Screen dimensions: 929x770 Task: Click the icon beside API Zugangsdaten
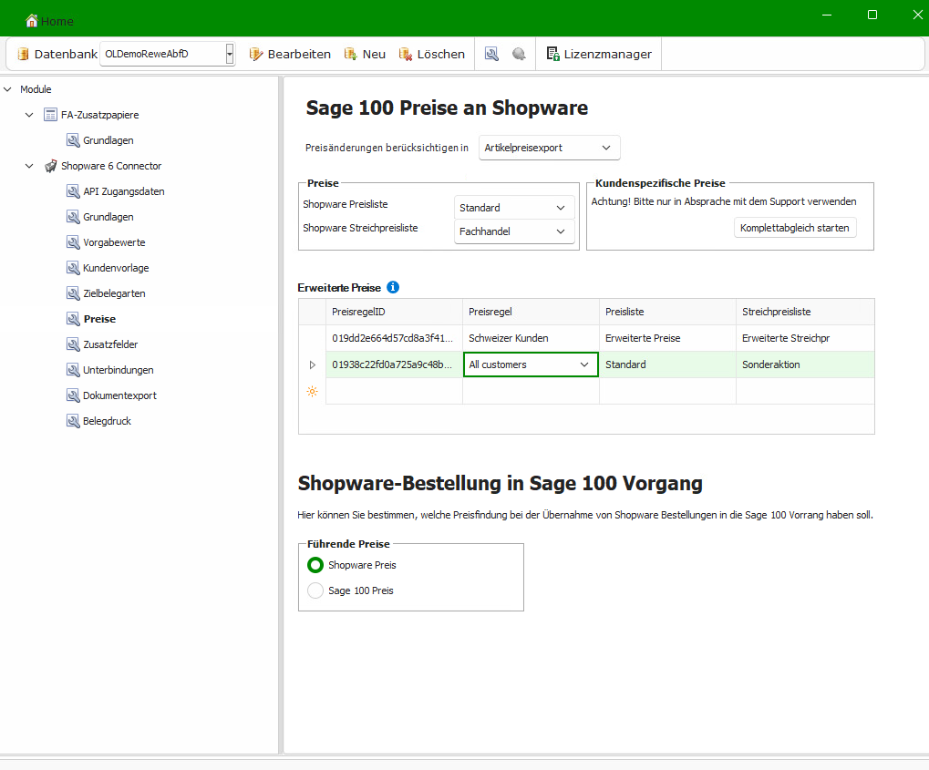click(73, 191)
